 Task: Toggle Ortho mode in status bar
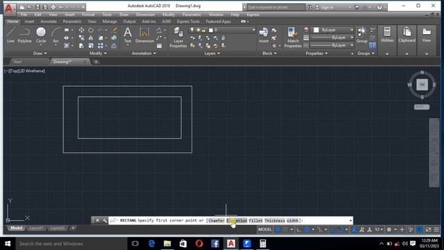coord(299,229)
